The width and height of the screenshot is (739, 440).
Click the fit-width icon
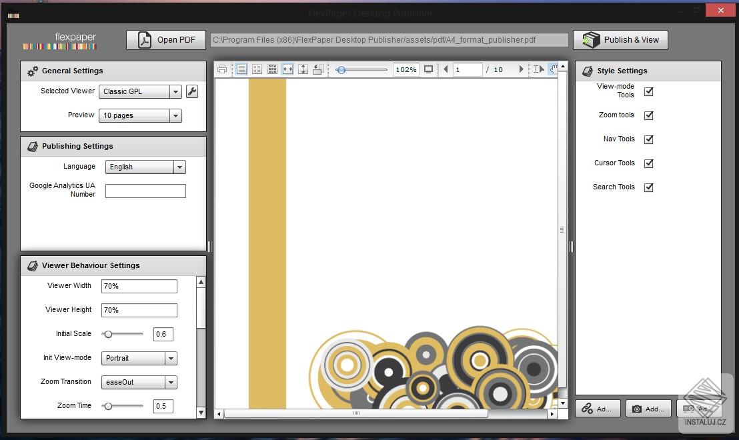[287, 70]
